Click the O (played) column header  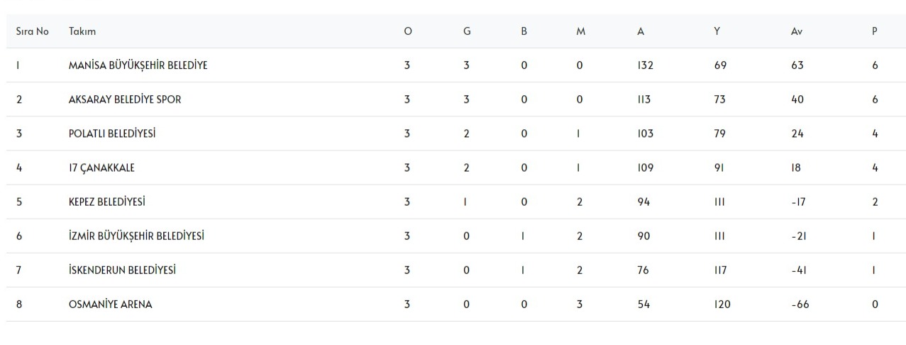[407, 32]
